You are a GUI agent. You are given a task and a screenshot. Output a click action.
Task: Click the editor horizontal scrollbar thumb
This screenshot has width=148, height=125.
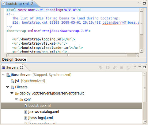coord(68,55)
